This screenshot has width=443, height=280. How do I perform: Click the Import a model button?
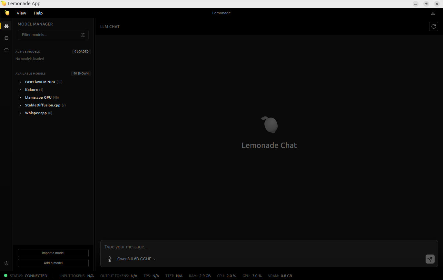coord(53,253)
